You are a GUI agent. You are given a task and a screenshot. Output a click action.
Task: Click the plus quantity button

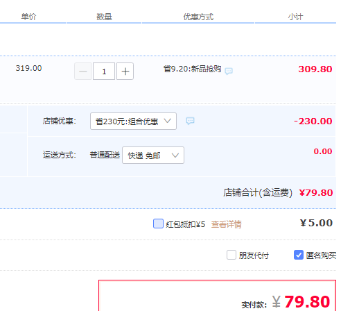(125, 72)
